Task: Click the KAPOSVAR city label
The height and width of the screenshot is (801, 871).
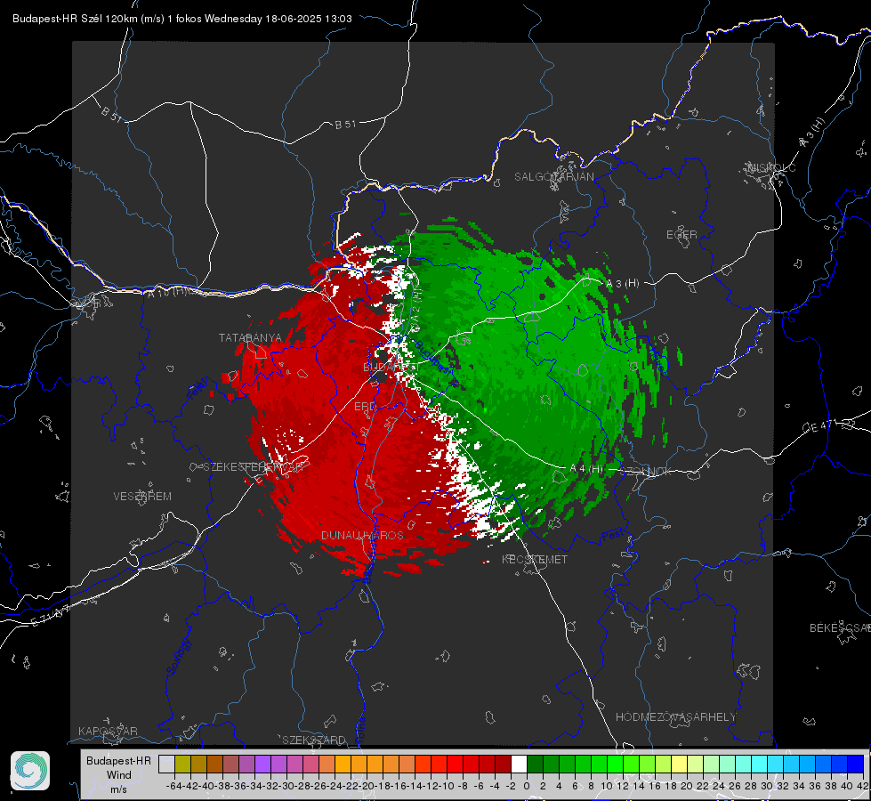Action: coord(108,731)
